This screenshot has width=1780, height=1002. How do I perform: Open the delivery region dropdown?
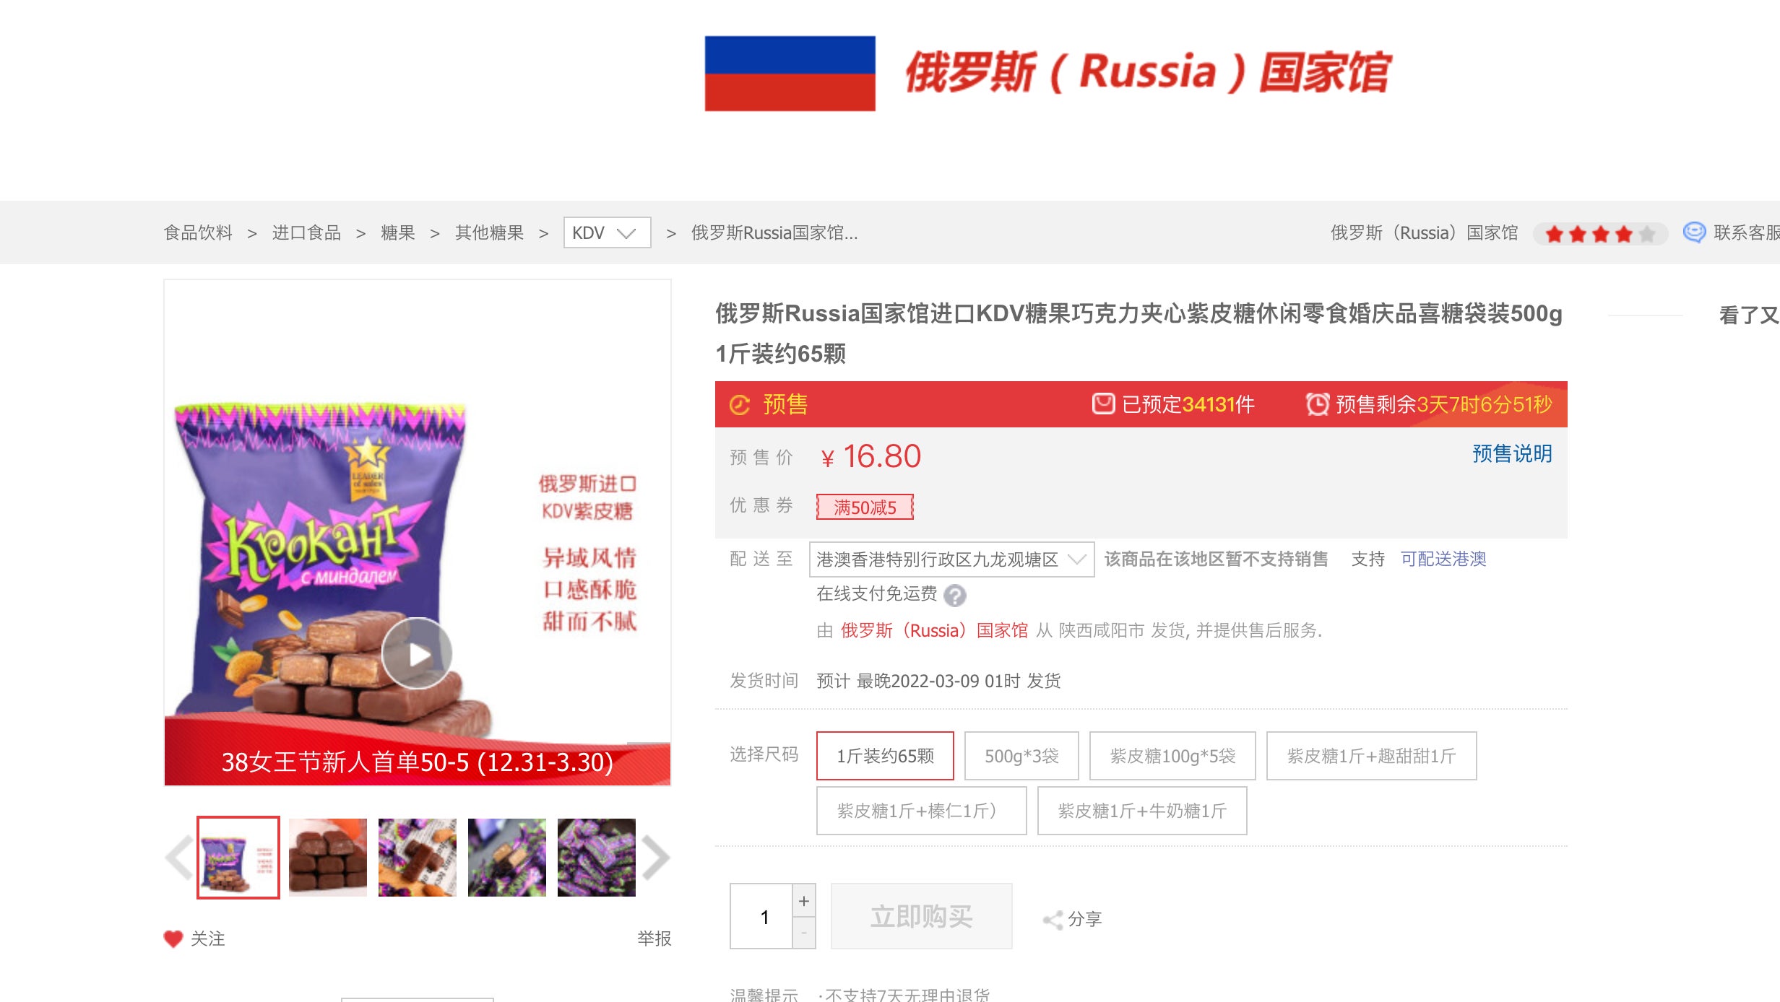click(x=951, y=559)
